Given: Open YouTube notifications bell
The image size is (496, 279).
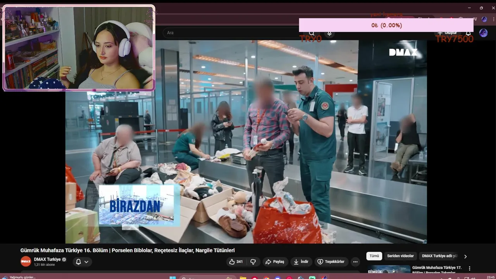Looking at the screenshot, I should (x=468, y=33).
